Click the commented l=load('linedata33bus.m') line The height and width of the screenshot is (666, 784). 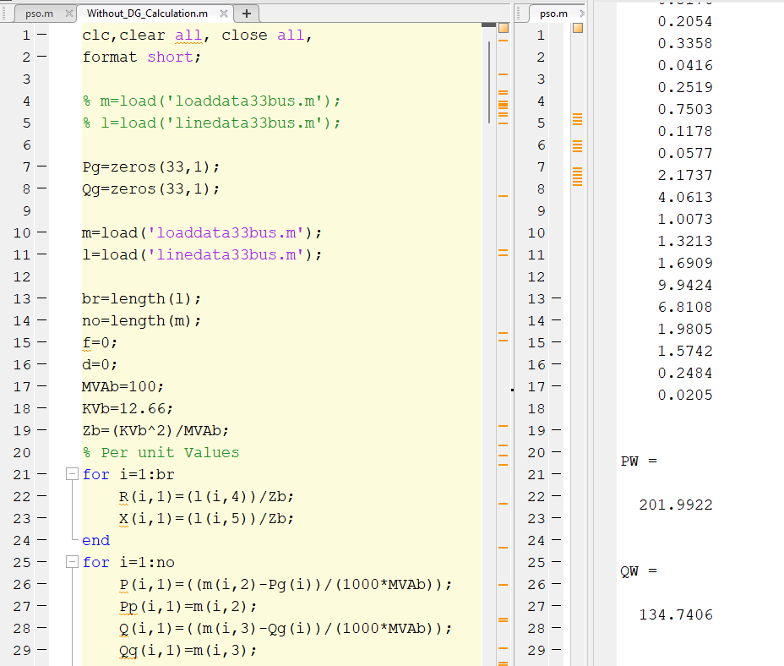click(x=211, y=123)
